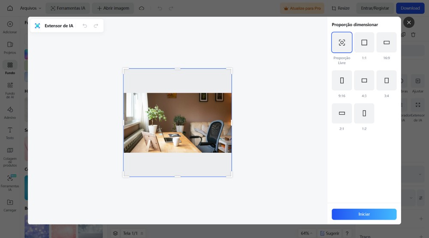
Task: Click the cloud sync icon
Action: click(x=142, y=8)
